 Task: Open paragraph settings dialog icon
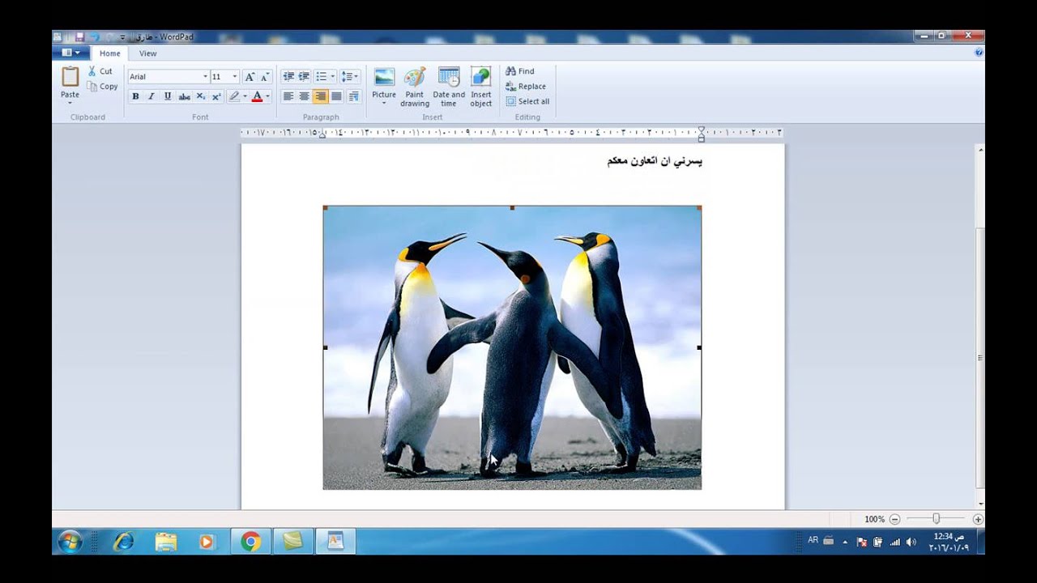(x=353, y=96)
